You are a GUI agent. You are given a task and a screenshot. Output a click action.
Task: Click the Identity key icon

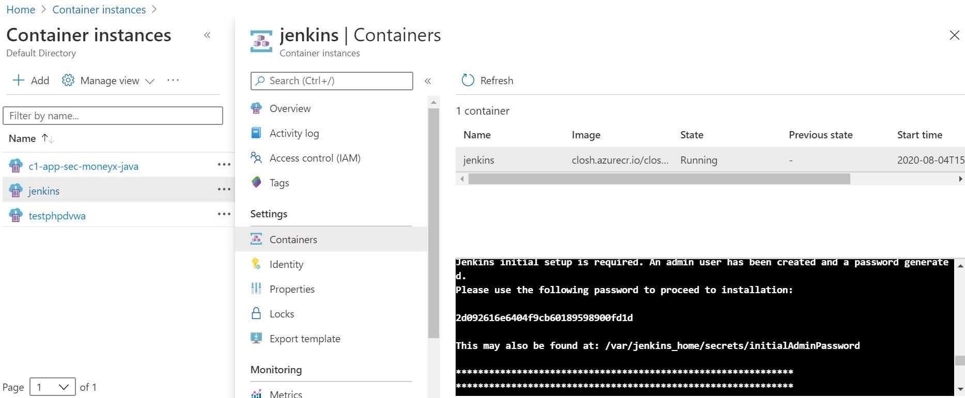pos(256,264)
